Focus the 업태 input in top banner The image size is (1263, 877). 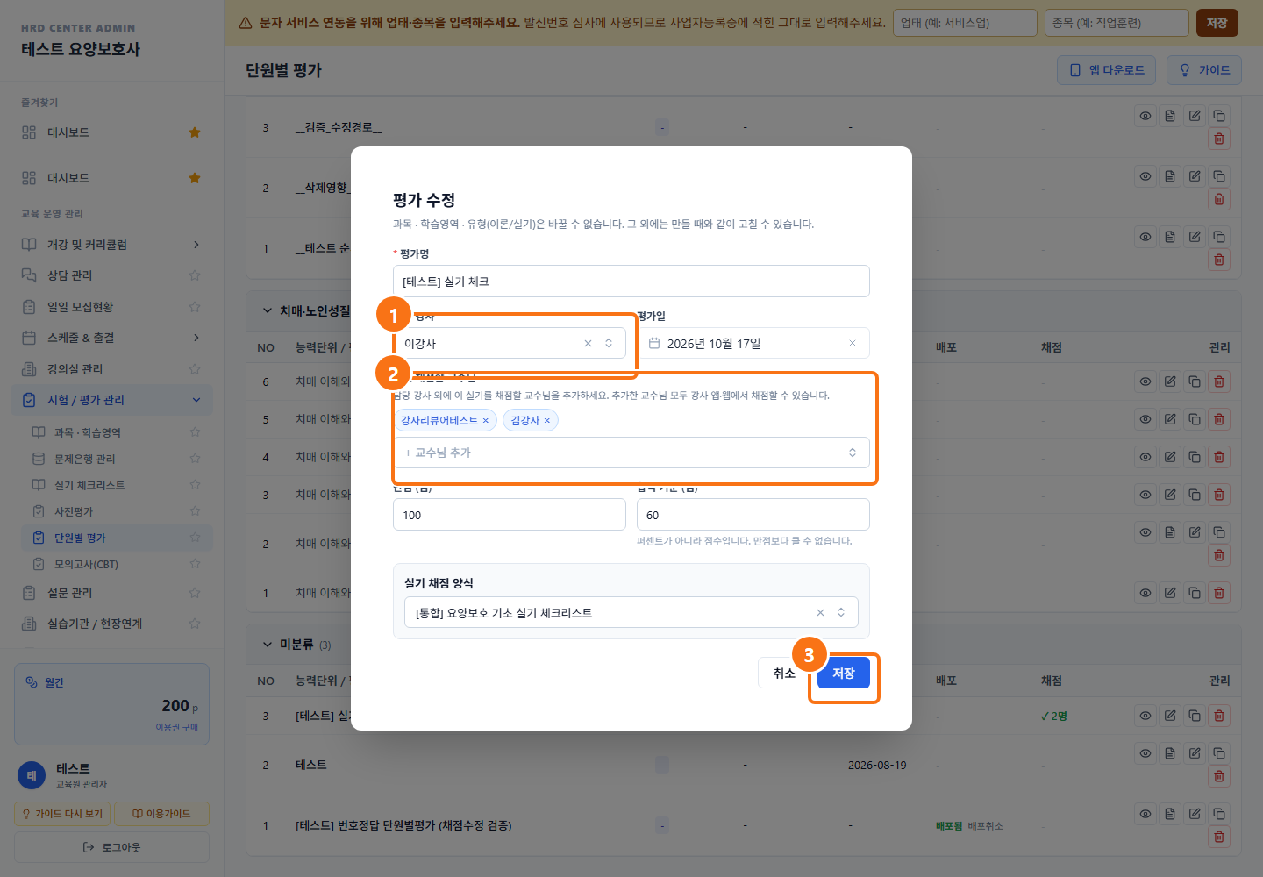(x=965, y=23)
